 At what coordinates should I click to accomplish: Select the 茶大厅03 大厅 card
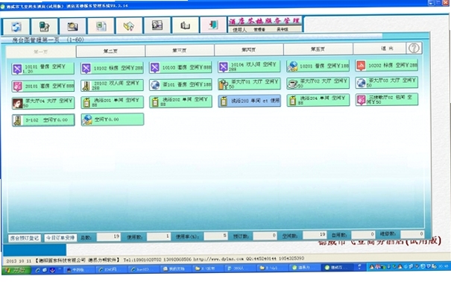point(387,83)
